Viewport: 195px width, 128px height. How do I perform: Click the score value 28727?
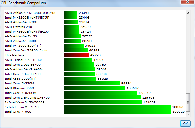point(87,36)
